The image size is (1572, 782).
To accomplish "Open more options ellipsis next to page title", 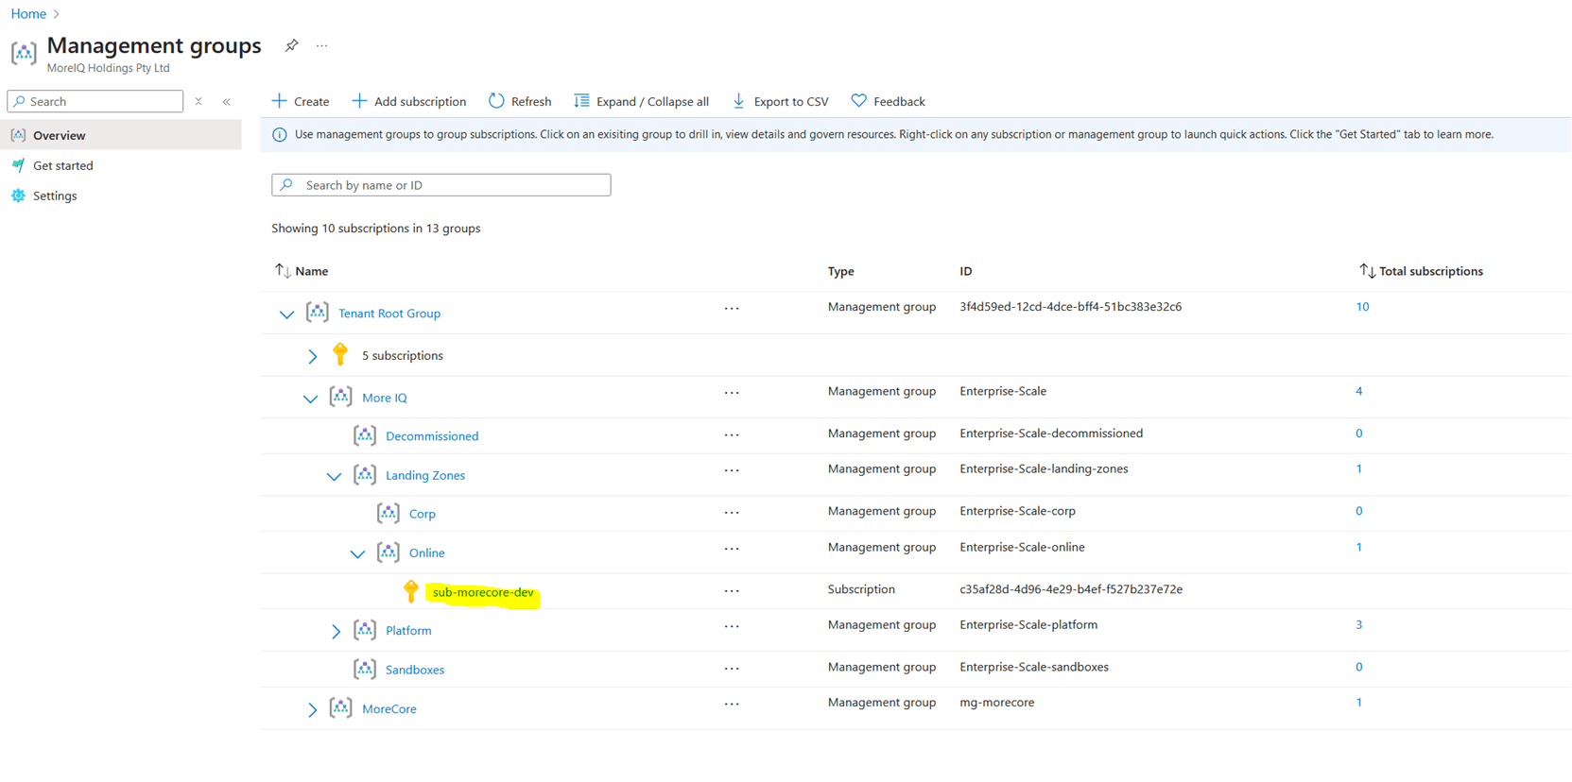I will pyautogui.click(x=322, y=45).
